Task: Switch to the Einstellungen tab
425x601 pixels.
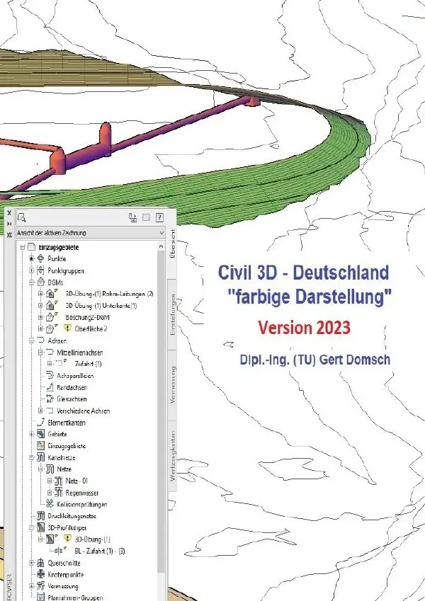Action: 173,315
